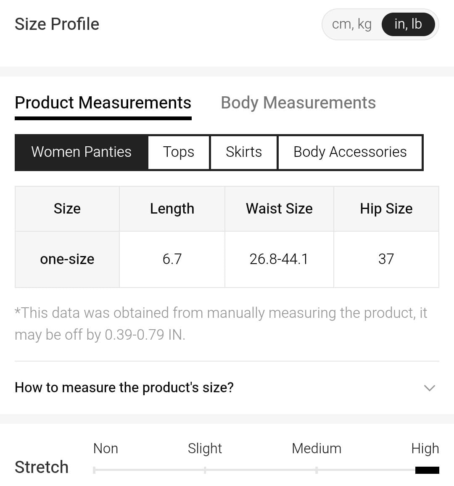Click the Length column header
This screenshot has width=454, height=486.
tap(172, 209)
